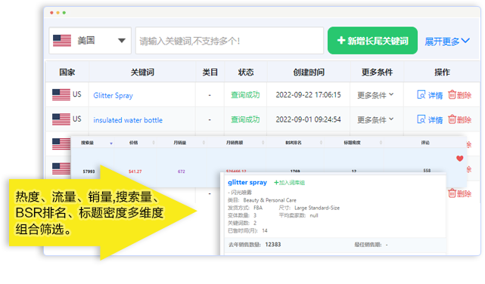Sort by BSR排名 column header
The height and width of the screenshot is (284, 485).
(x=294, y=143)
